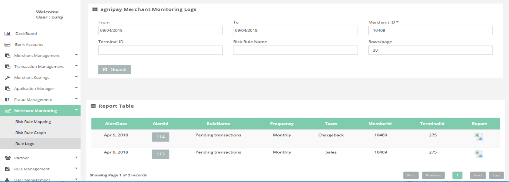Click the Partner group icon
Screen dimensions: 509x182
pyautogui.click(x=7, y=158)
